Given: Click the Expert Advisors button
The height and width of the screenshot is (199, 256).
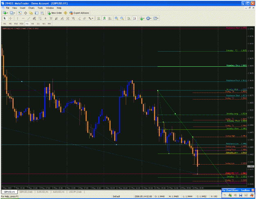Looking at the screenshot, I should [x=79, y=13].
